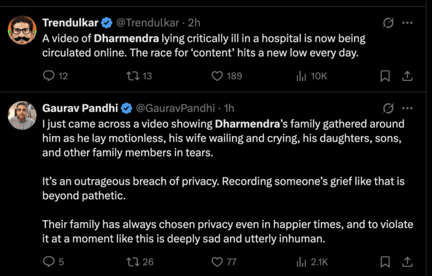Screen dimensions: 432x276
Task: Open more options on Gaurav Pandhi's tweet
Action: [407, 109]
